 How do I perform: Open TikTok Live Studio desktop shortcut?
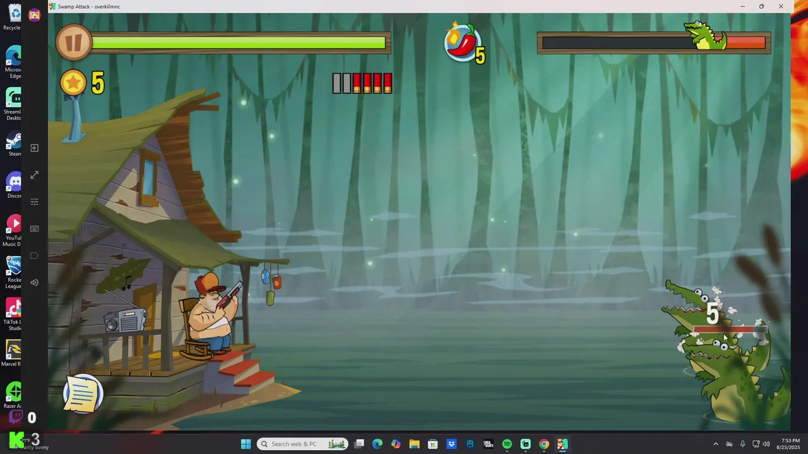pyautogui.click(x=13, y=314)
